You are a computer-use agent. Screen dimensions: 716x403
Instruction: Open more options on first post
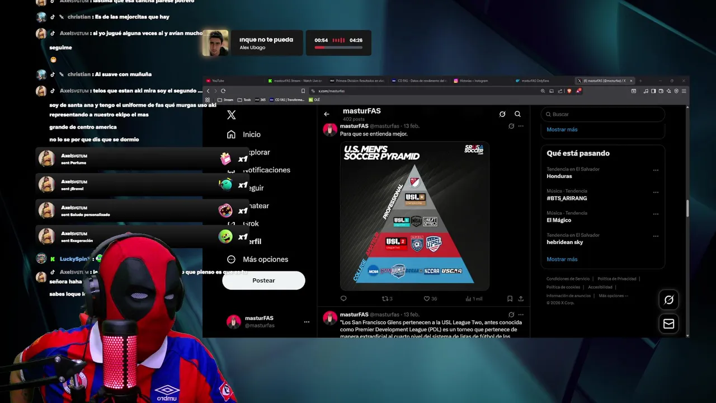(521, 126)
